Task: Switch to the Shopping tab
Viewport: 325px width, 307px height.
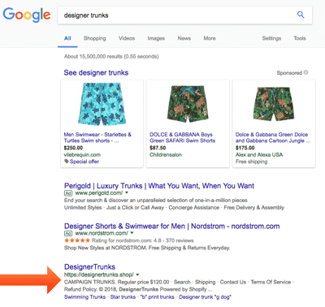Action: click(95, 38)
